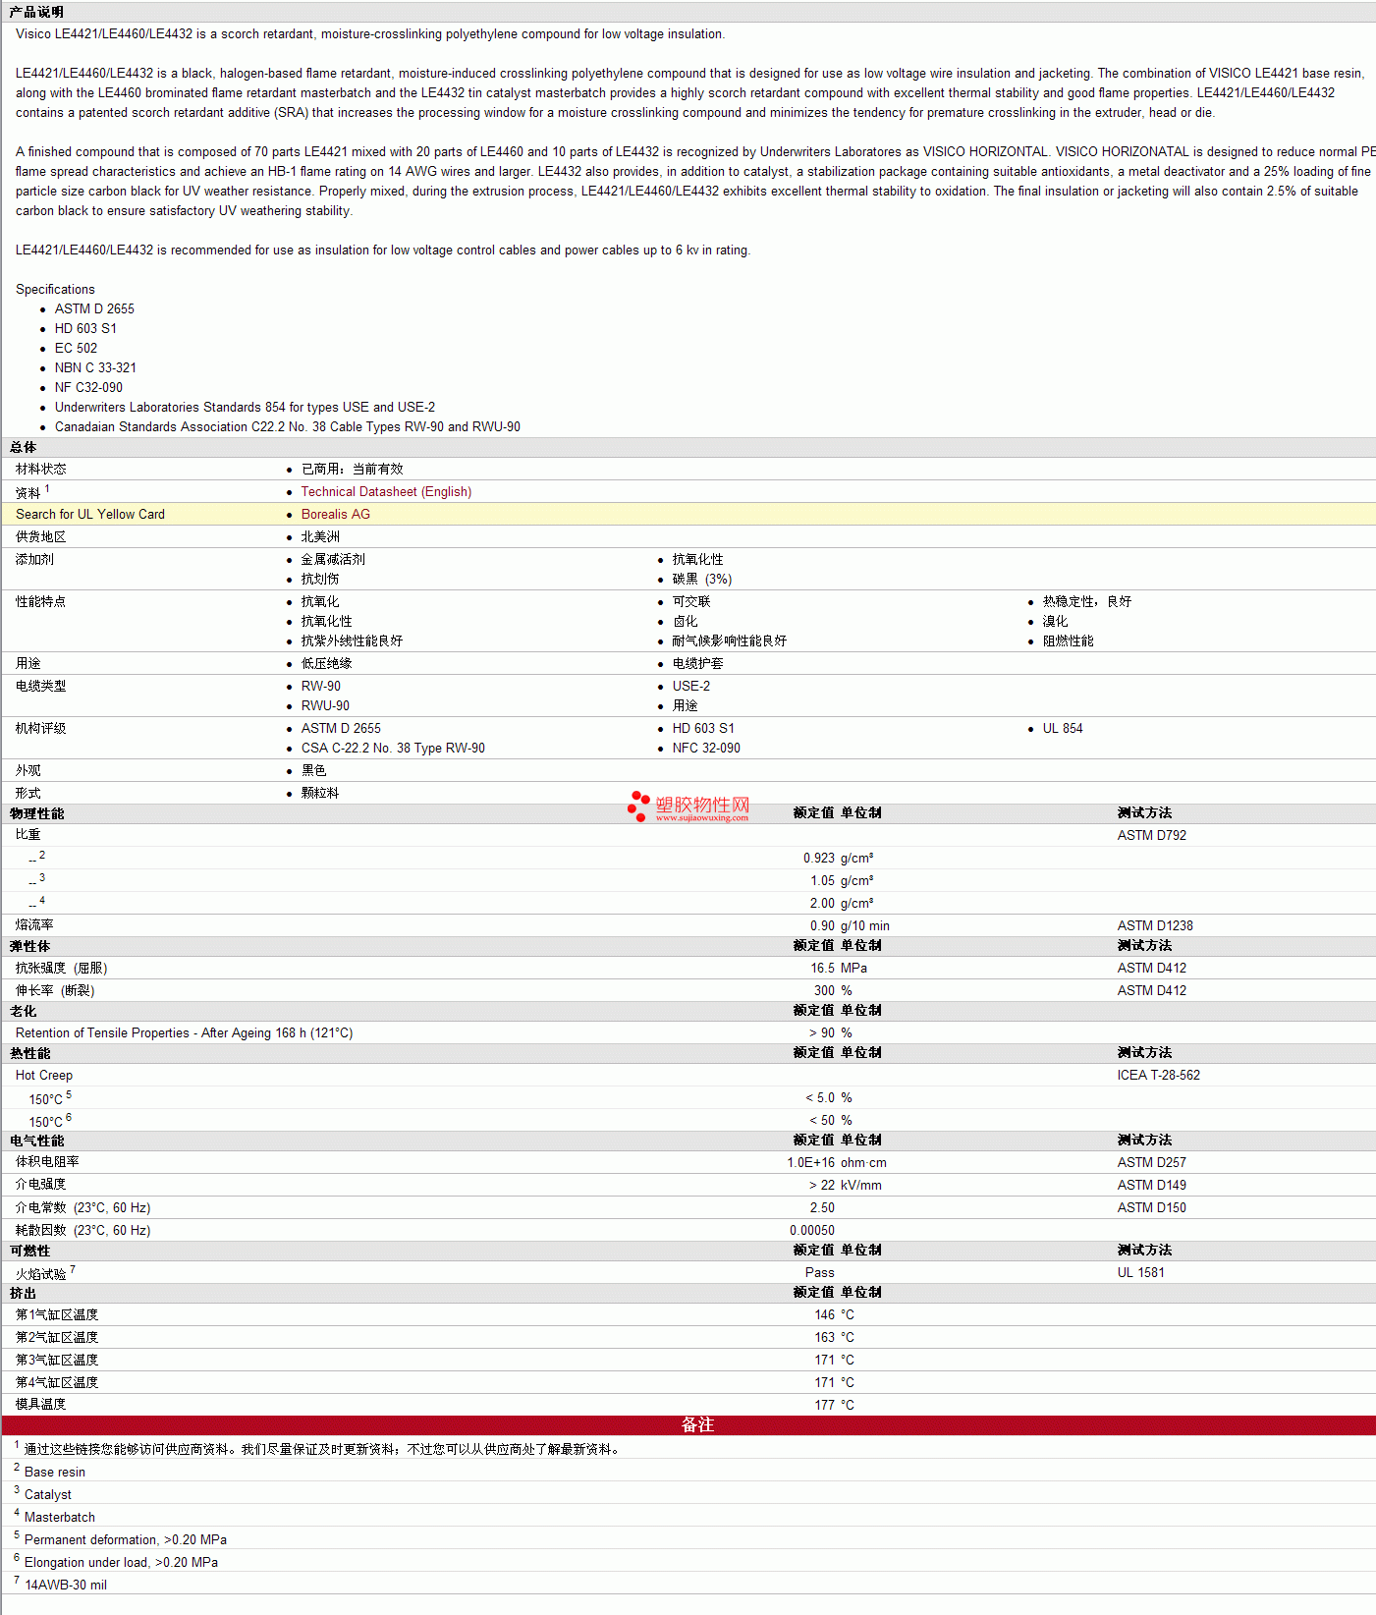
Task: Click the 已商用：当前有效 value
Action: click(x=353, y=470)
